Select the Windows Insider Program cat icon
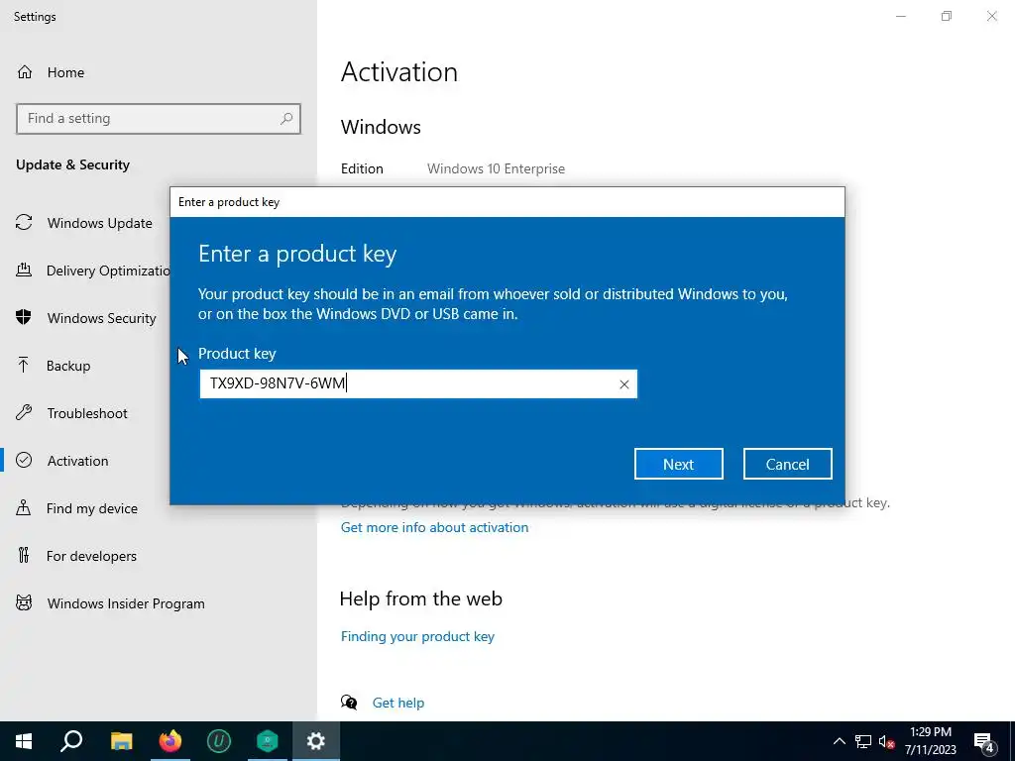1015x761 pixels. 24,603
